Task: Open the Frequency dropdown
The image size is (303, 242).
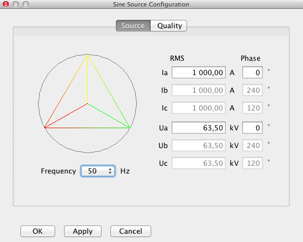Action: tap(98, 171)
